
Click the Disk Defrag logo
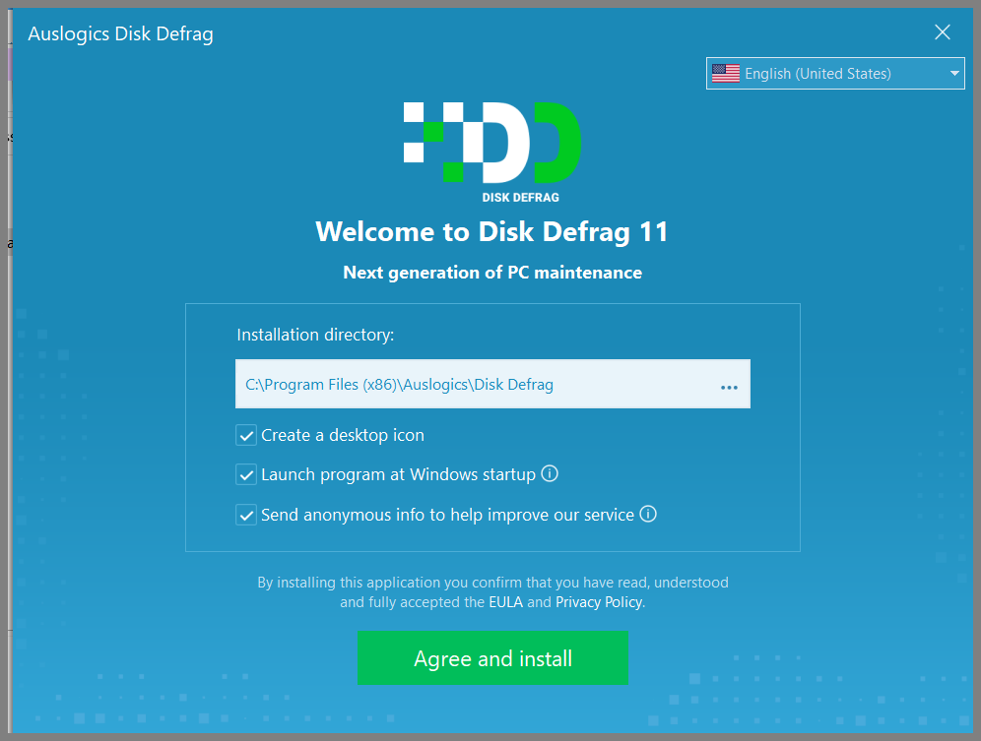pyautogui.click(x=492, y=153)
